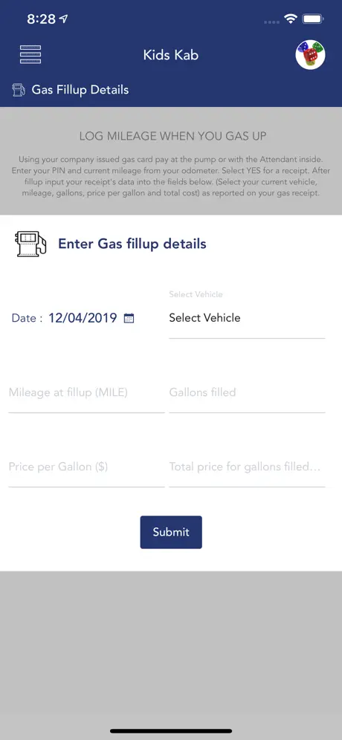Image resolution: width=342 pixels, height=740 pixels.
Task: Tap the Gas Fillup Details header label
Action: [80, 90]
